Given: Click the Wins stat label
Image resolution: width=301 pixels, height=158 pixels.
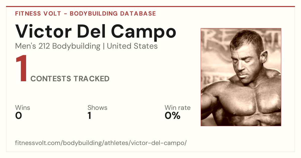Looking at the screenshot, I should 23,108.
